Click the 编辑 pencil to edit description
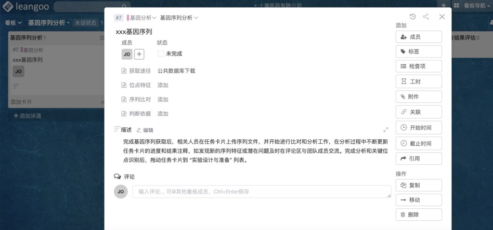Viewport: 493px width, 230px height. click(145, 130)
